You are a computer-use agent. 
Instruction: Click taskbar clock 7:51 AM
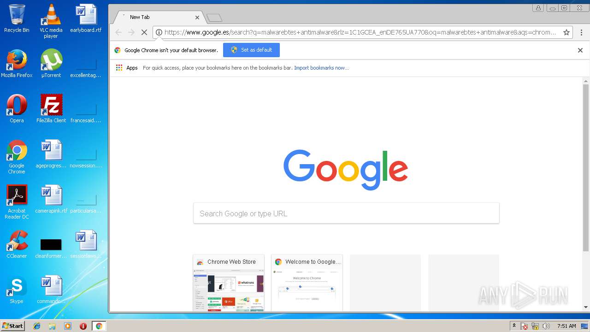point(566,326)
